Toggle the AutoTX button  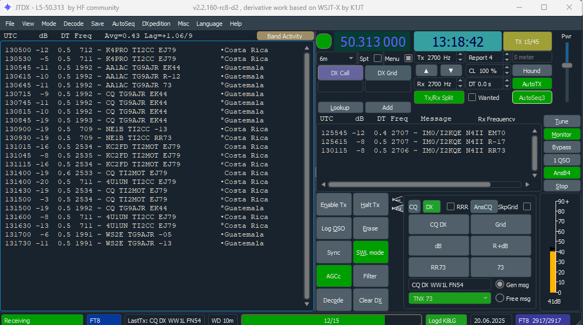(x=532, y=84)
